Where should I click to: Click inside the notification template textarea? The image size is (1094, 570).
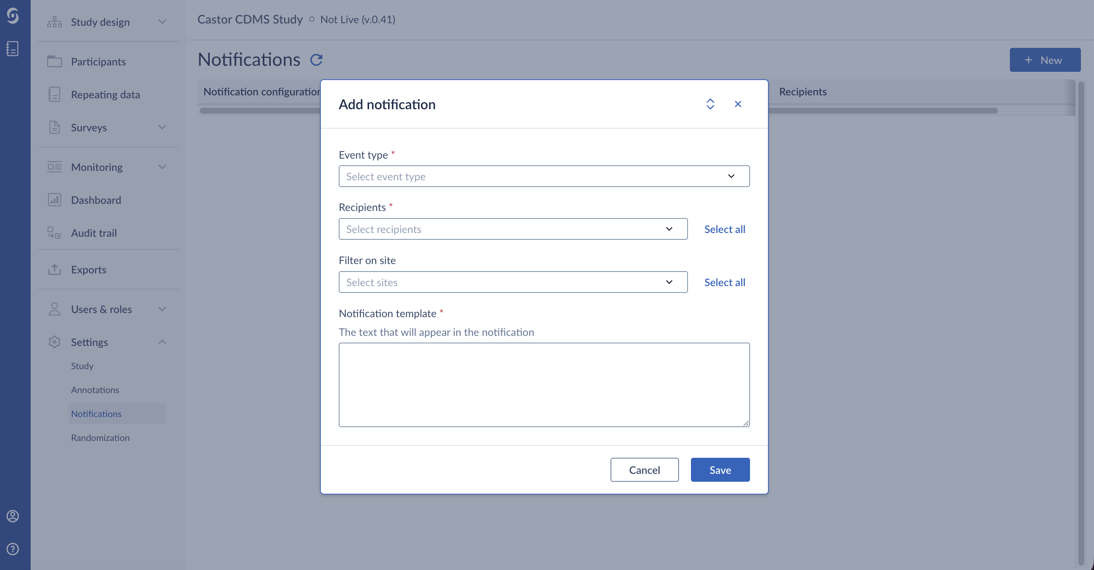point(544,384)
